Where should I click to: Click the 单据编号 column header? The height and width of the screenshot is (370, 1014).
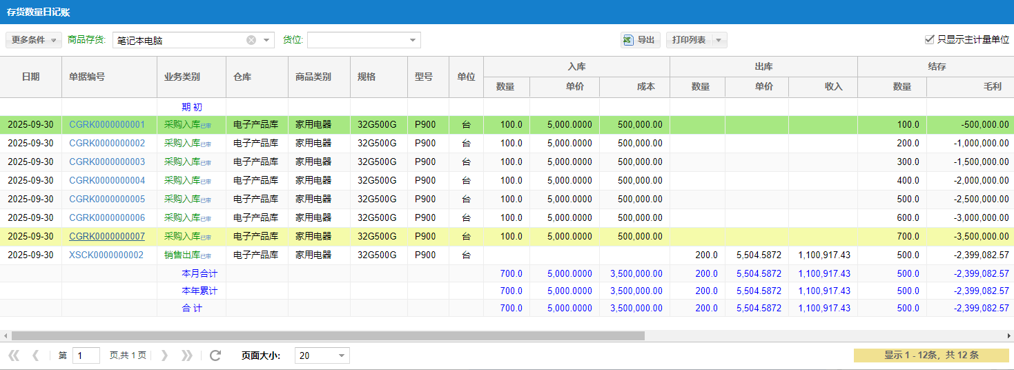tap(87, 77)
